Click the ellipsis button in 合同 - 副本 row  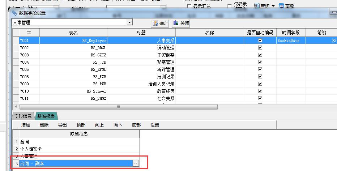point(136,163)
